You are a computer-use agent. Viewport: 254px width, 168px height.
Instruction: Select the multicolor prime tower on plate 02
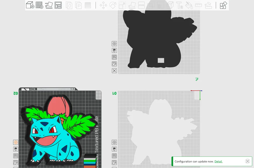[x=90, y=161]
